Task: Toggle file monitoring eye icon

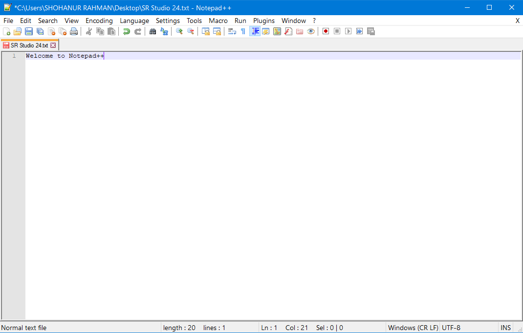Action: coord(311,31)
